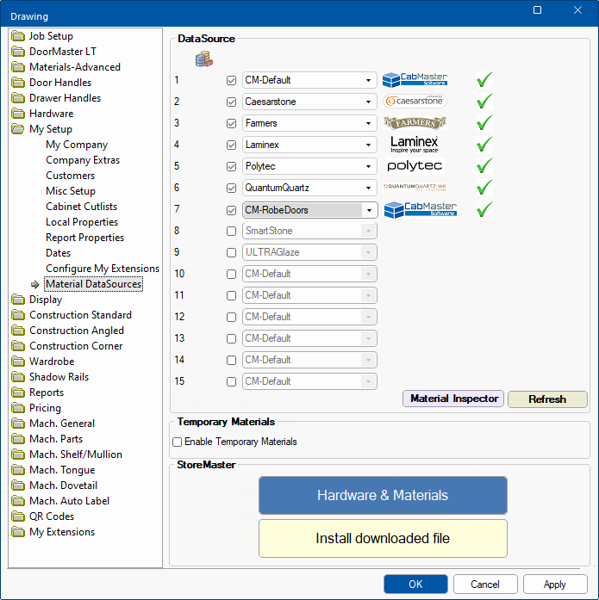Open the Polytec datasource dropdown

369,166
